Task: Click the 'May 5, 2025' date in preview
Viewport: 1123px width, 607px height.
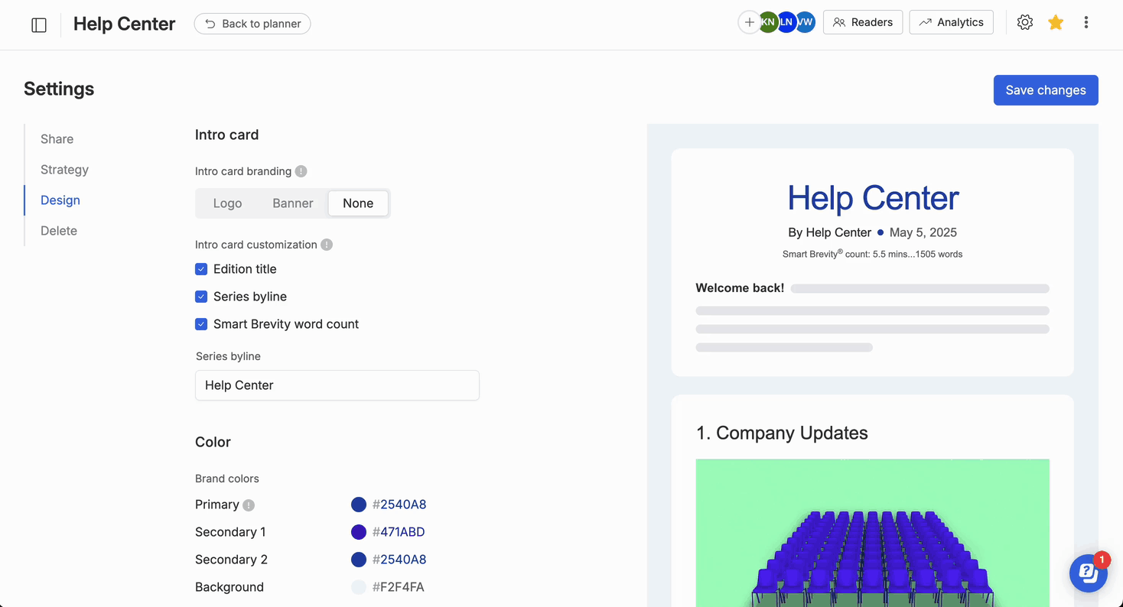Action: point(923,232)
